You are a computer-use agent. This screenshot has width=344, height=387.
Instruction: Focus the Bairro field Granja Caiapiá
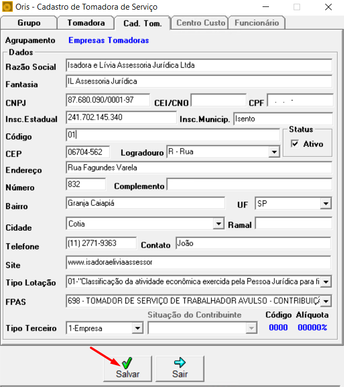(x=145, y=203)
